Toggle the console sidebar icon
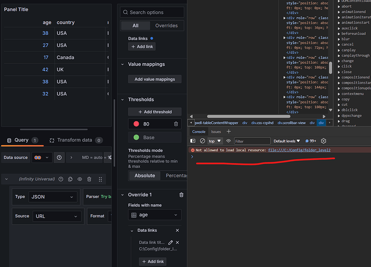 (193, 141)
